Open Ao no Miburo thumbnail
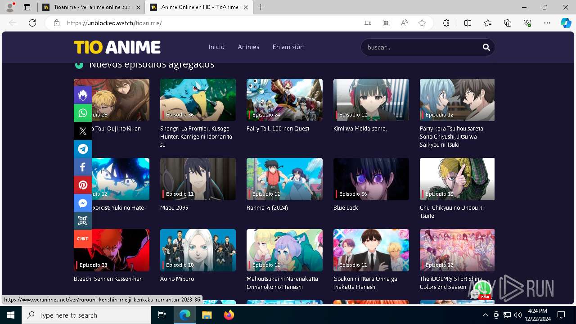This screenshot has height=324, width=576. click(198, 250)
